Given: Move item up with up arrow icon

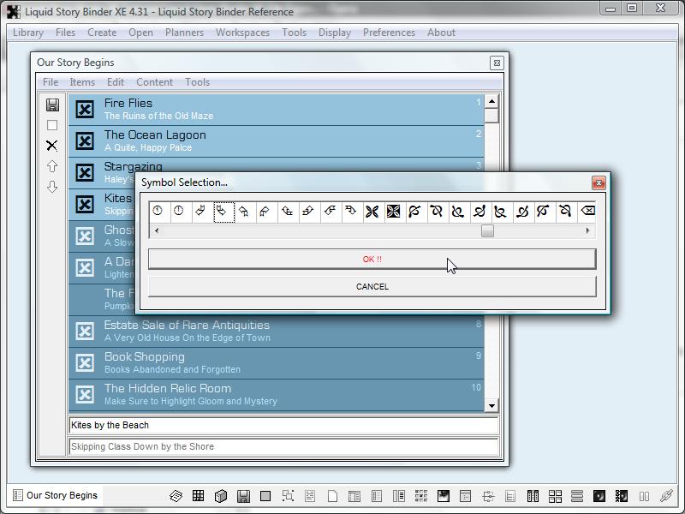Looking at the screenshot, I should pos(52,166).
